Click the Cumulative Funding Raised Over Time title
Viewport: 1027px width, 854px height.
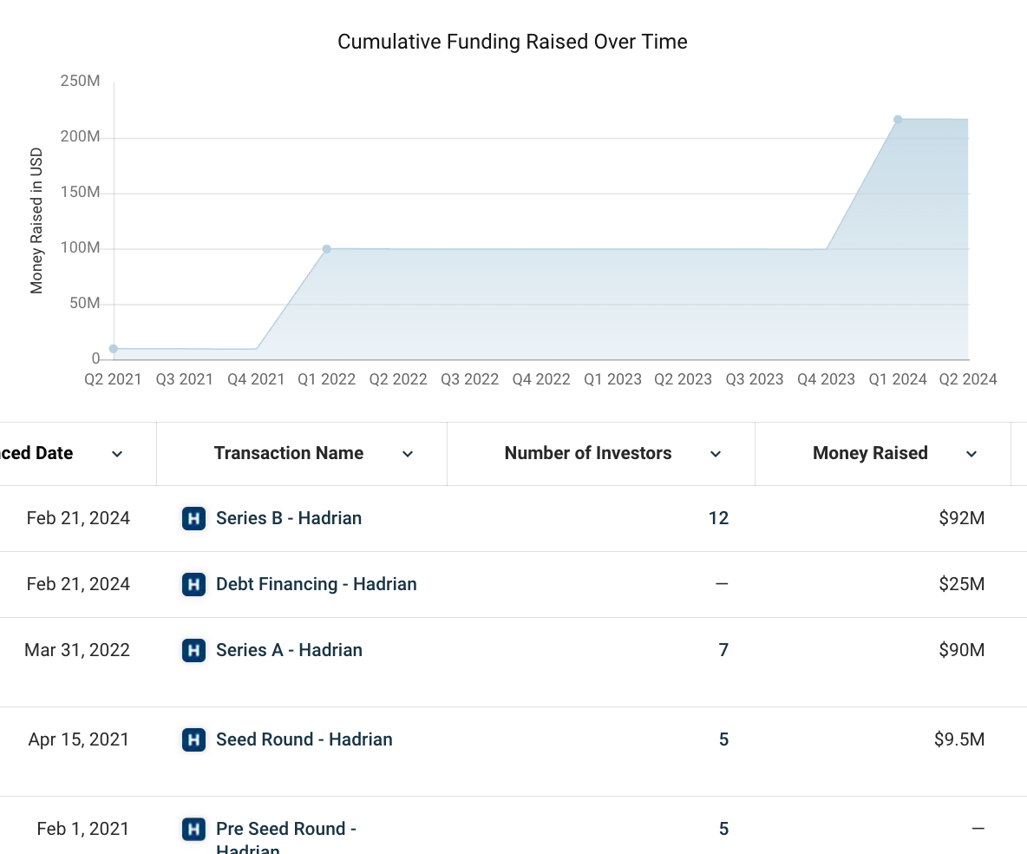pos(512,42)
